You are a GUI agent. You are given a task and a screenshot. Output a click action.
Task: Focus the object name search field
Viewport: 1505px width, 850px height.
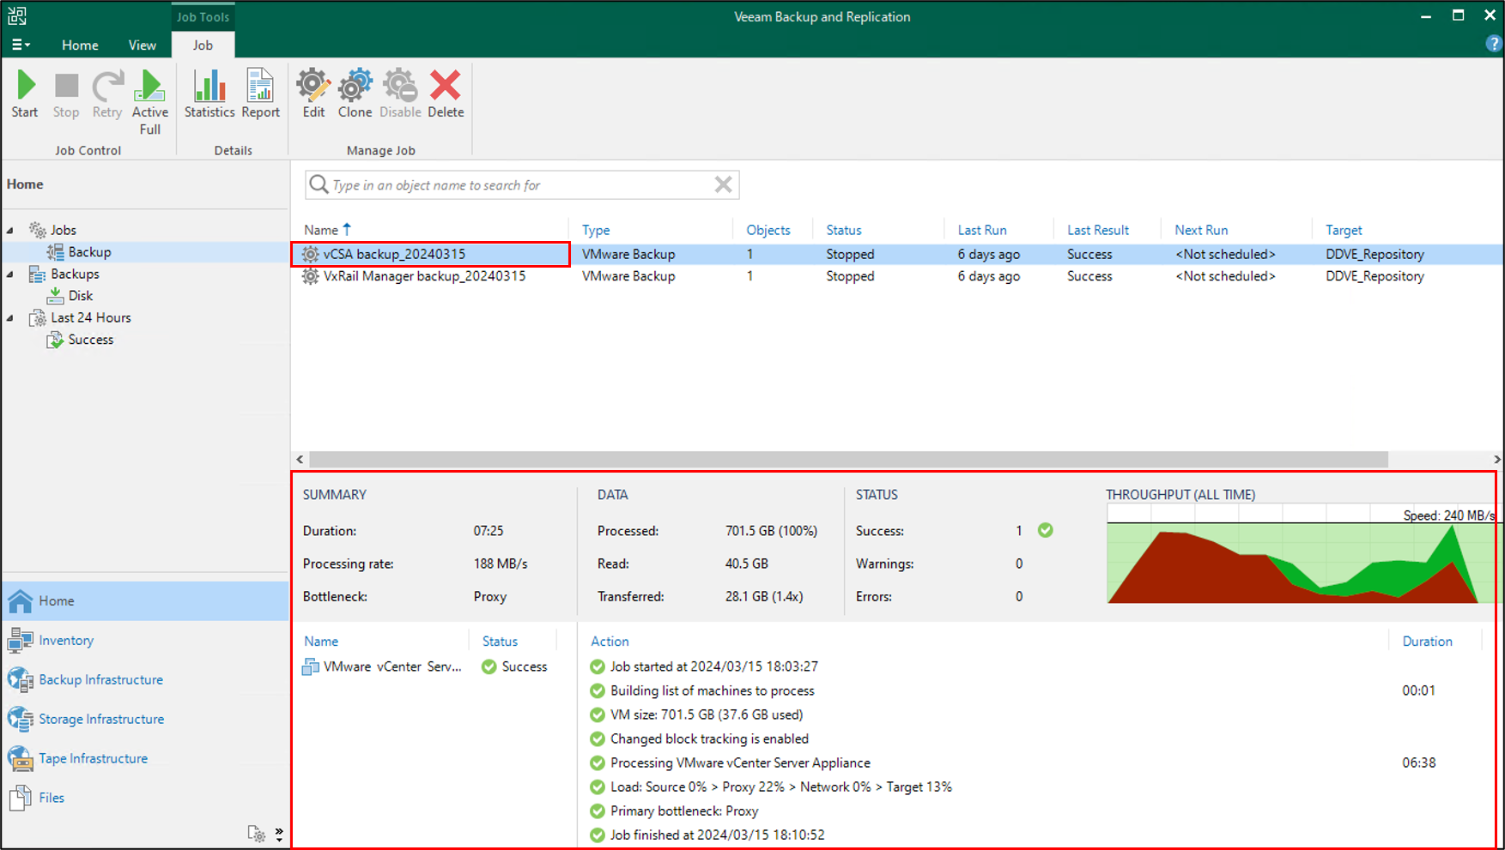point(521,184)
